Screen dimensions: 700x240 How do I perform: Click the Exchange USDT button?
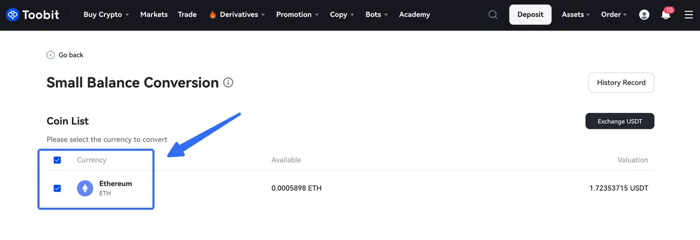click(x=620, y=121)
